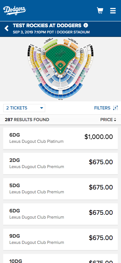Open dropdown arrow beside 2 Tickets
The height and width of the screenshot is (263, 121).
(42, 108)
